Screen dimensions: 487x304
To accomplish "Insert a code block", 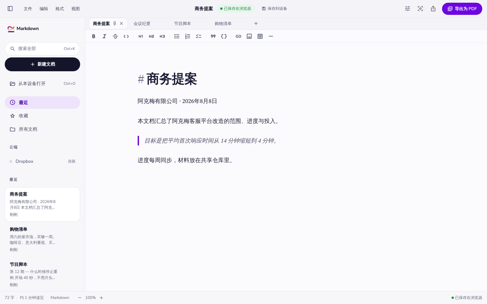I will (224, 36).
